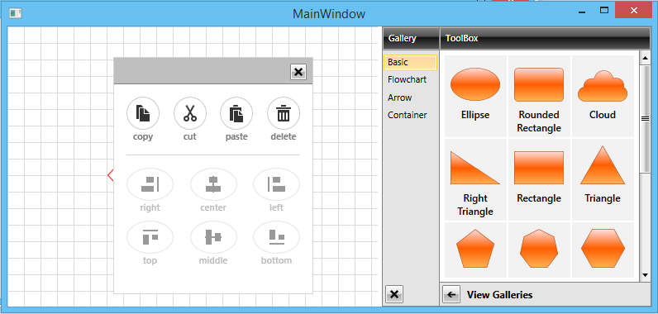Close the Gallery panel with X button
The image size is (658, 314).
(394, 294)
